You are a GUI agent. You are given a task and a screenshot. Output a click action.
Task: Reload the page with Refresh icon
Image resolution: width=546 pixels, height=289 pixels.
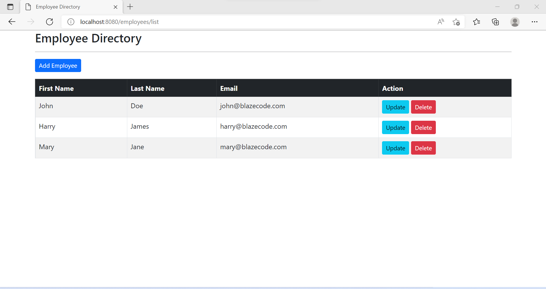tap(50, 22)
